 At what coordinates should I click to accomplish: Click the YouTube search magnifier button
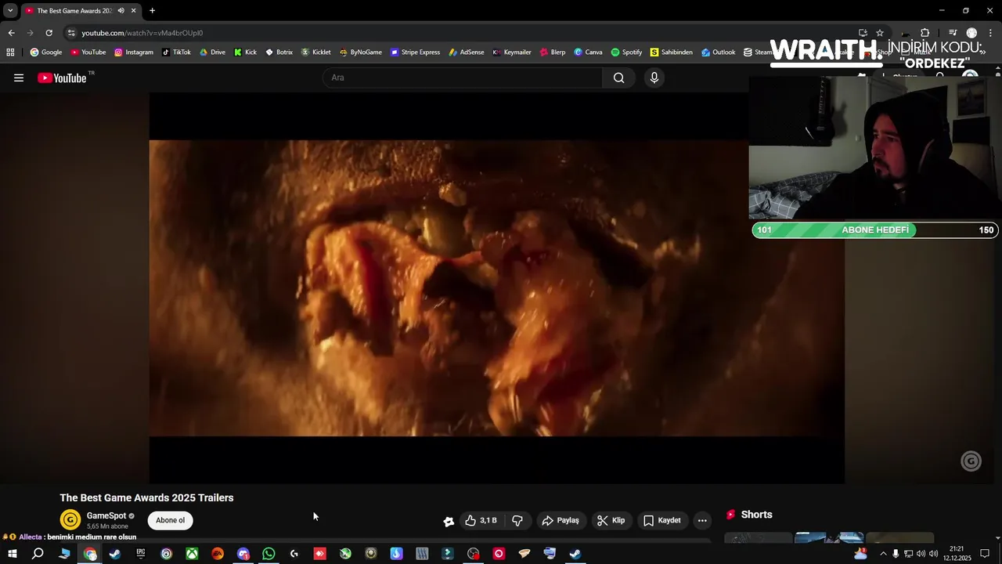tap(619, 78)
